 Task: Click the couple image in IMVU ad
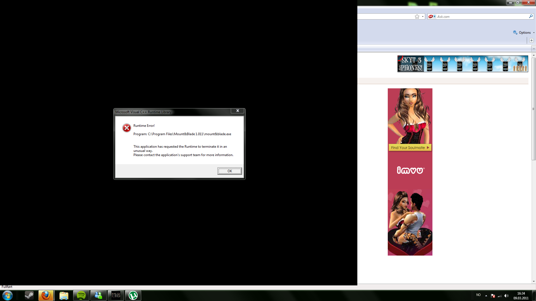click(410, 222)
